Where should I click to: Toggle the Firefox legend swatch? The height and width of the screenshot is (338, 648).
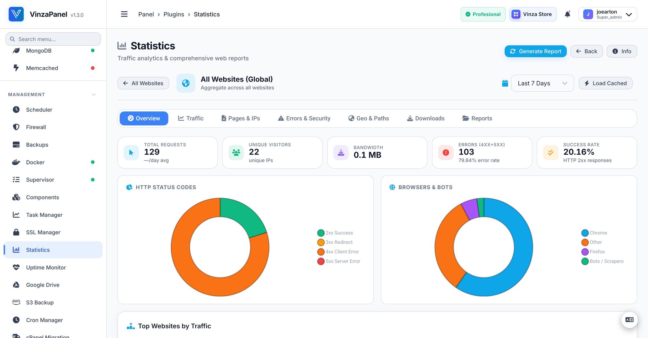pyautogui.click(x=585, y=252)
